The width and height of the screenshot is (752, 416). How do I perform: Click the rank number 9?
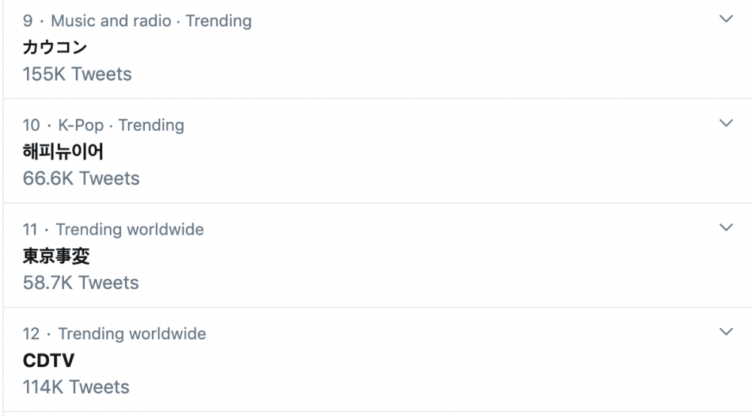pyautogui.click(x=28, y=20)
